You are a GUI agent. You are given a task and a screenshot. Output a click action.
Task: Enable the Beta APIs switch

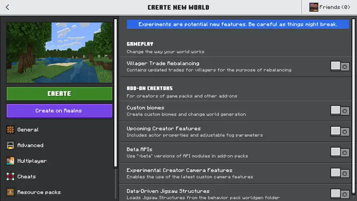click(x=340, y=152)
